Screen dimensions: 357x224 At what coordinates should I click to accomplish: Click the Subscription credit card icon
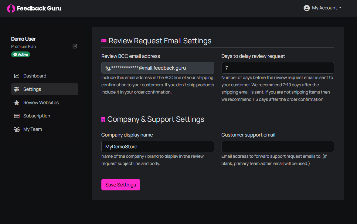tap(17, 116)
